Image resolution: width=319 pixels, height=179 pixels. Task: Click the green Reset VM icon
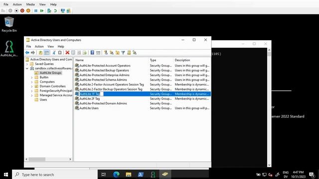tap(42, 11)
